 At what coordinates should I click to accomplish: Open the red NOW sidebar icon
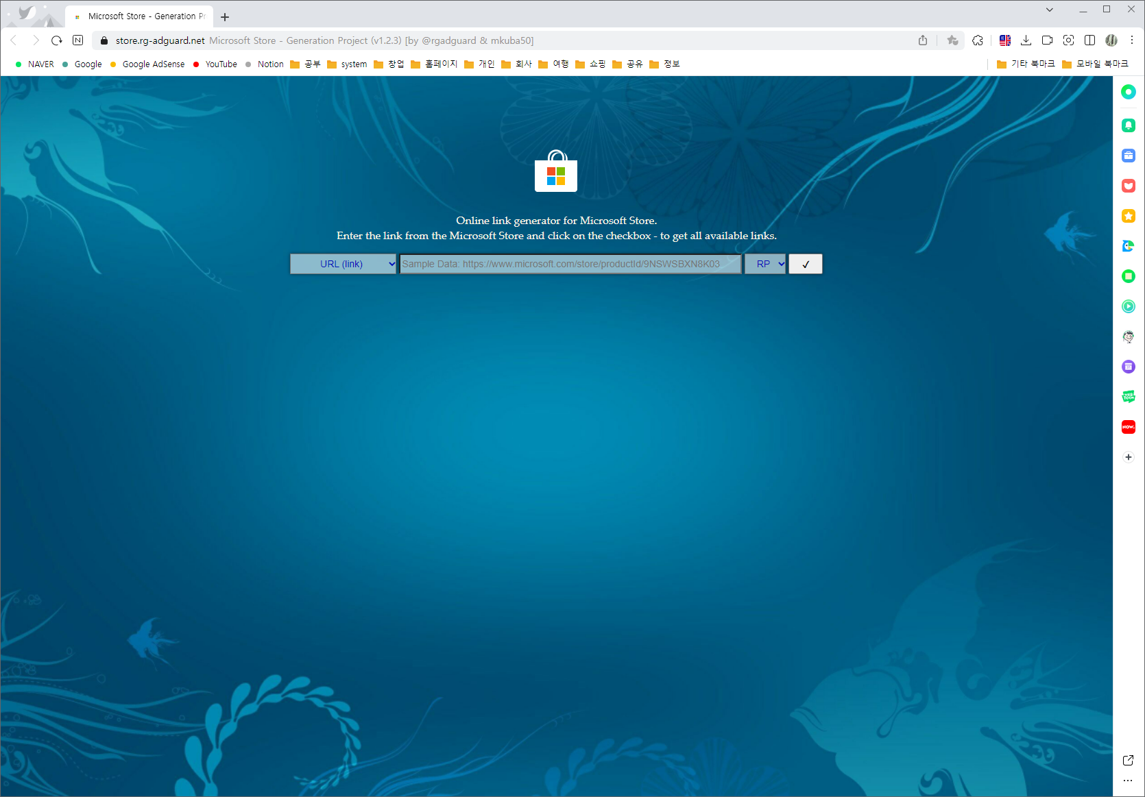(1129, 427)
